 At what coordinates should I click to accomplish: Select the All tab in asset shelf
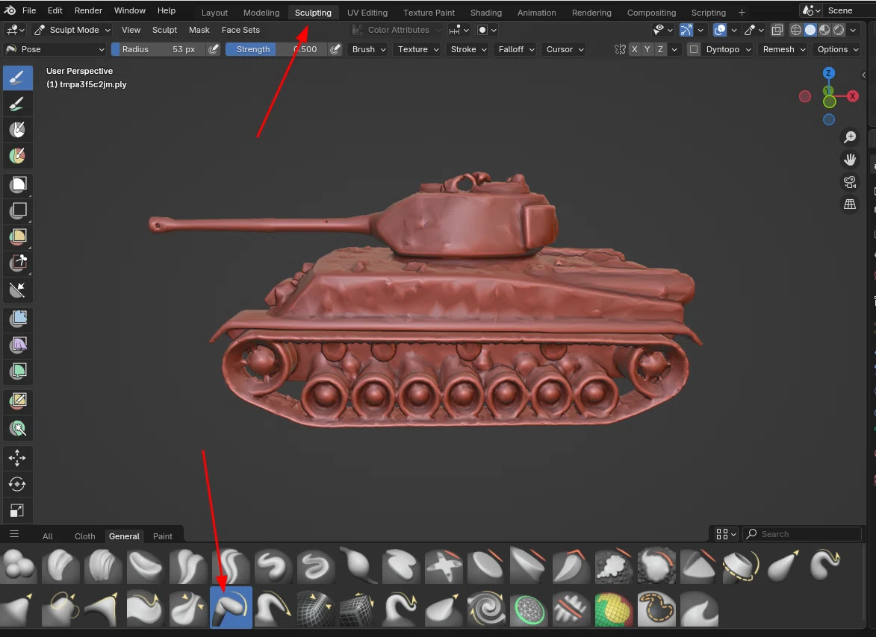[48, 536]
